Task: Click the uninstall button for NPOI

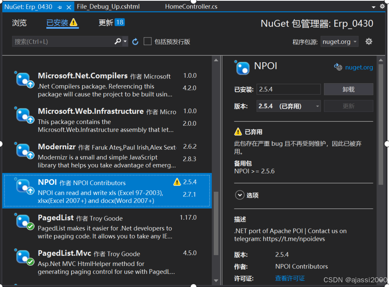Action: [x=349, y=89]
